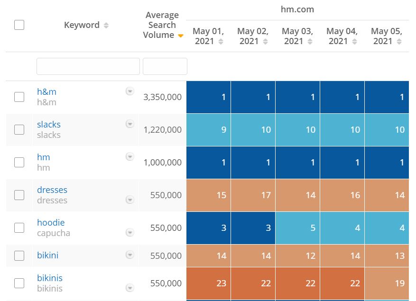This screenshot has height=301, width=416.
Task: Select the hoodie May 03 rank cell 5
Action: pyautogui.click(x=298, y=228)
